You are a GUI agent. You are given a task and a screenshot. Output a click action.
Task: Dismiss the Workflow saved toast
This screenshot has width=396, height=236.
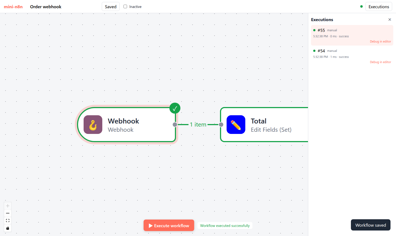coord(371,225)
